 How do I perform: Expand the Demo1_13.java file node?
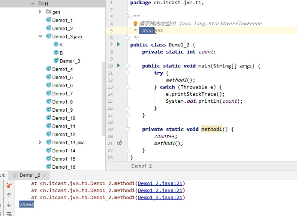(x=40, y=142)
